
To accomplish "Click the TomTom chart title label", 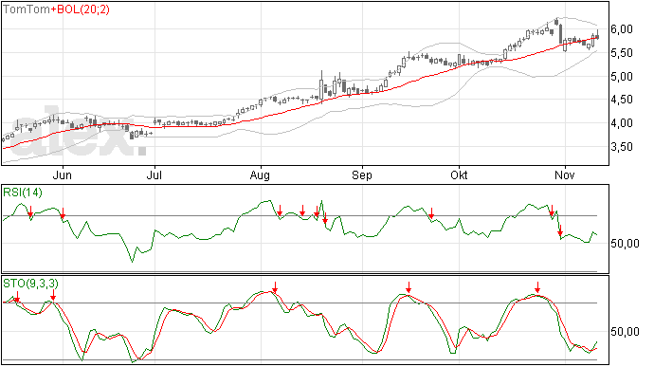I will [27, 9].
